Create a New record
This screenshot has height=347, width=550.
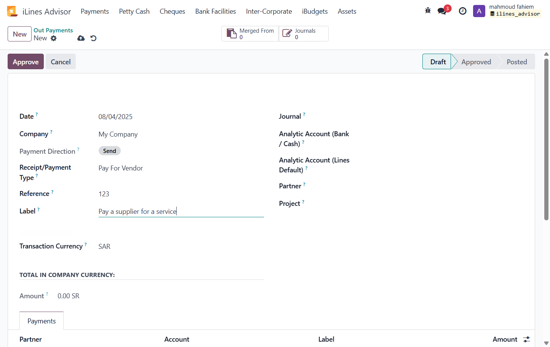coord(19,34)
